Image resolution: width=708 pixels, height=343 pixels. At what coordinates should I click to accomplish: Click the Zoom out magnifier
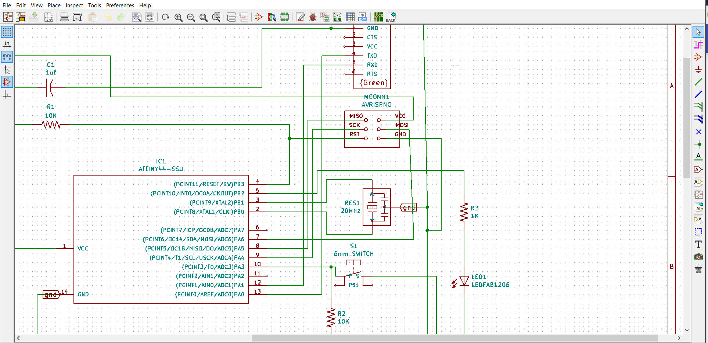[191, 17]
